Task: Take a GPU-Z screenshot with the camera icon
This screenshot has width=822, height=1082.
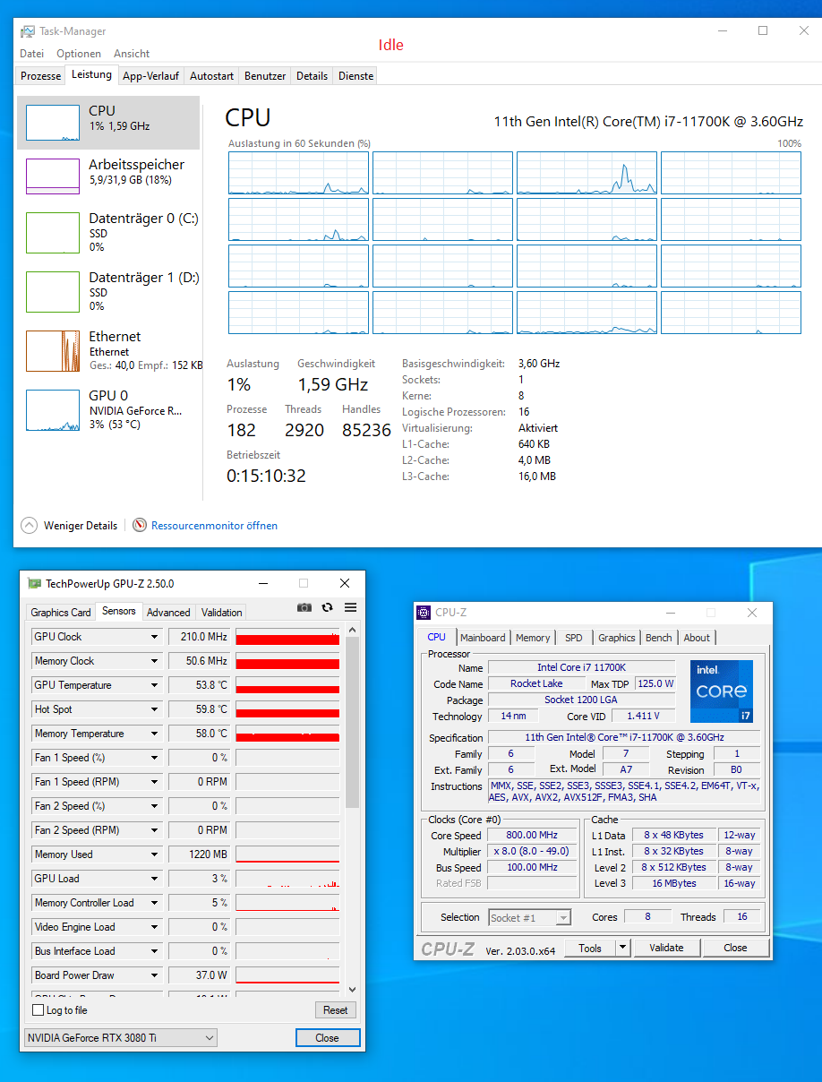Action: (x=304, y=607)
